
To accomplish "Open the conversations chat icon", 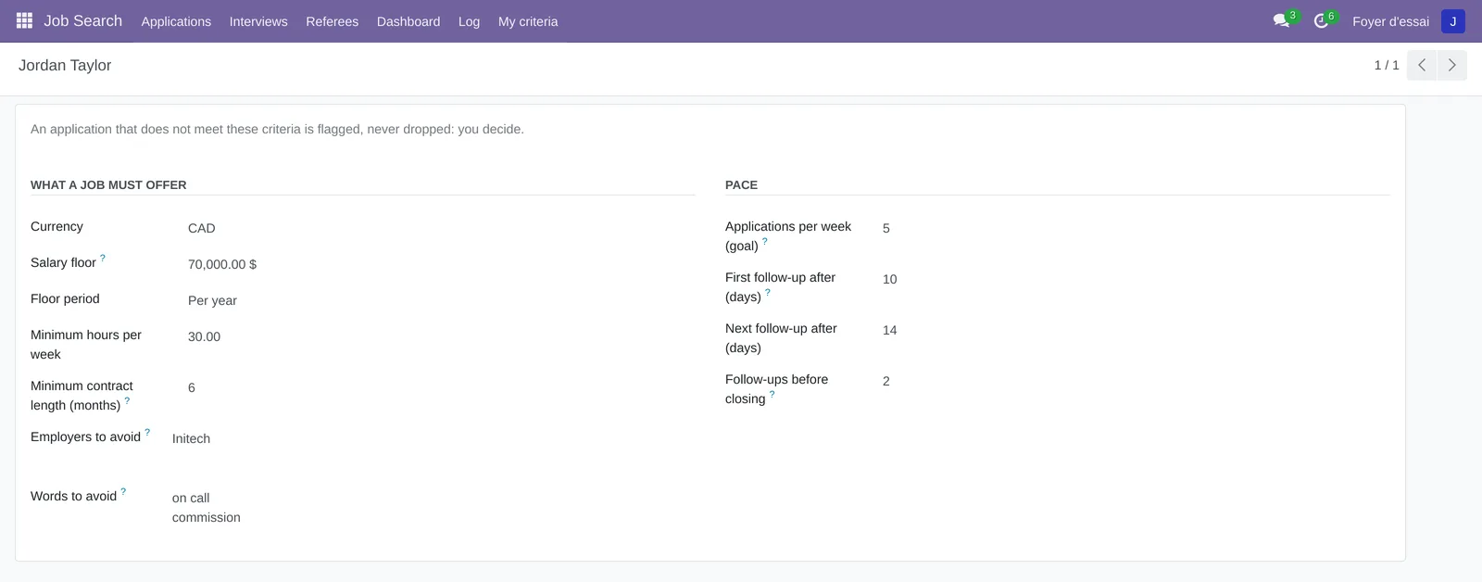I will (x=1282, y=20).
